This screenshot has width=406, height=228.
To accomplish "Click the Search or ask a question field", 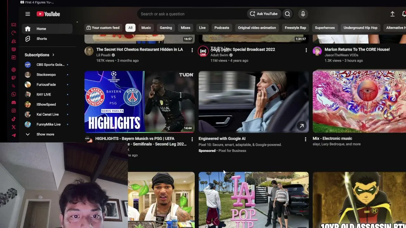I will [x=192, y=14].
